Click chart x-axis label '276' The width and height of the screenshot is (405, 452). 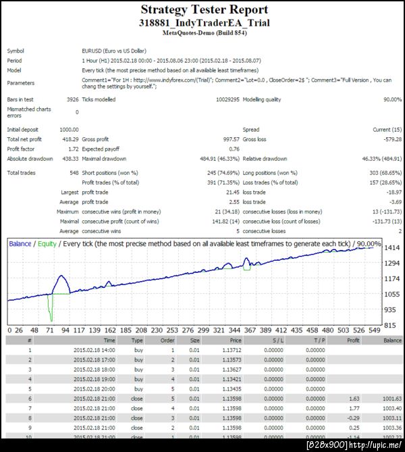pyautogui.click(x=188, y=330)
